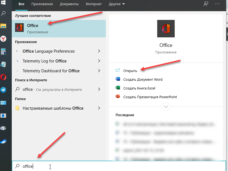Click the Telemetry Dashboard for Office icon
The height and width of the screenshot is (171, 228).
pos(17,71)
